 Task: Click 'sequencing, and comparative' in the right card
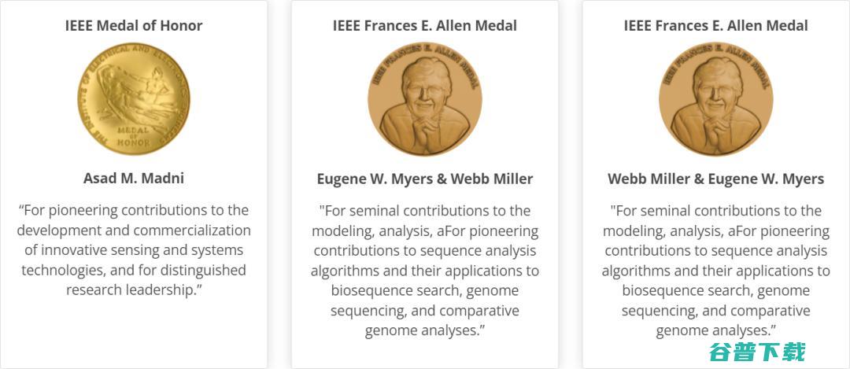click(715, 311)
